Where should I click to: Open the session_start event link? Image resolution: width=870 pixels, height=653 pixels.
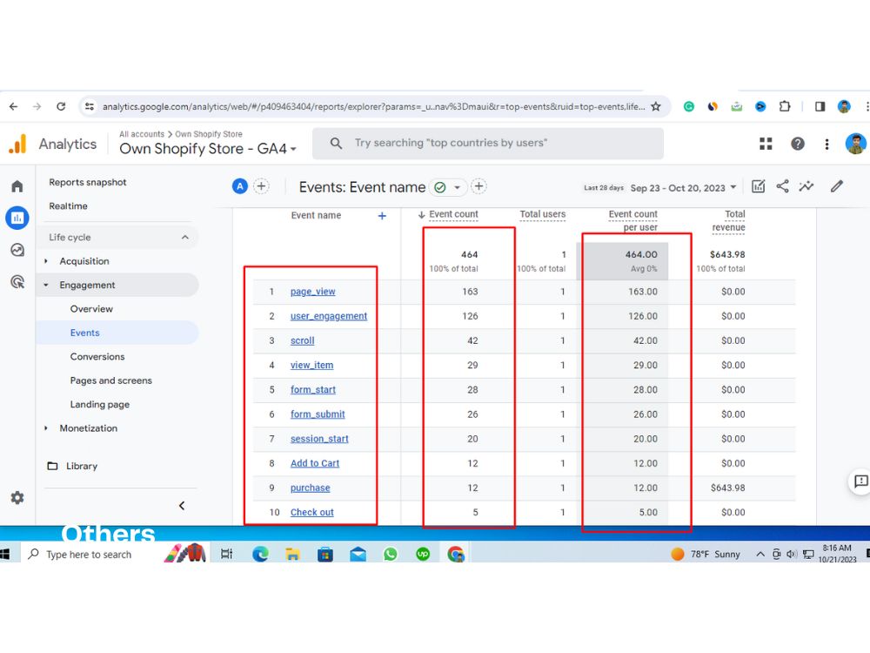point(319,439)
